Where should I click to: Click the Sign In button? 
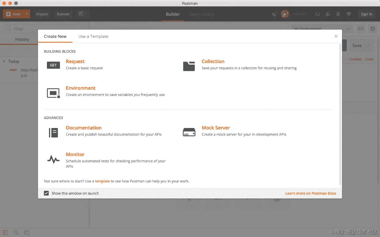coord(366,14)
